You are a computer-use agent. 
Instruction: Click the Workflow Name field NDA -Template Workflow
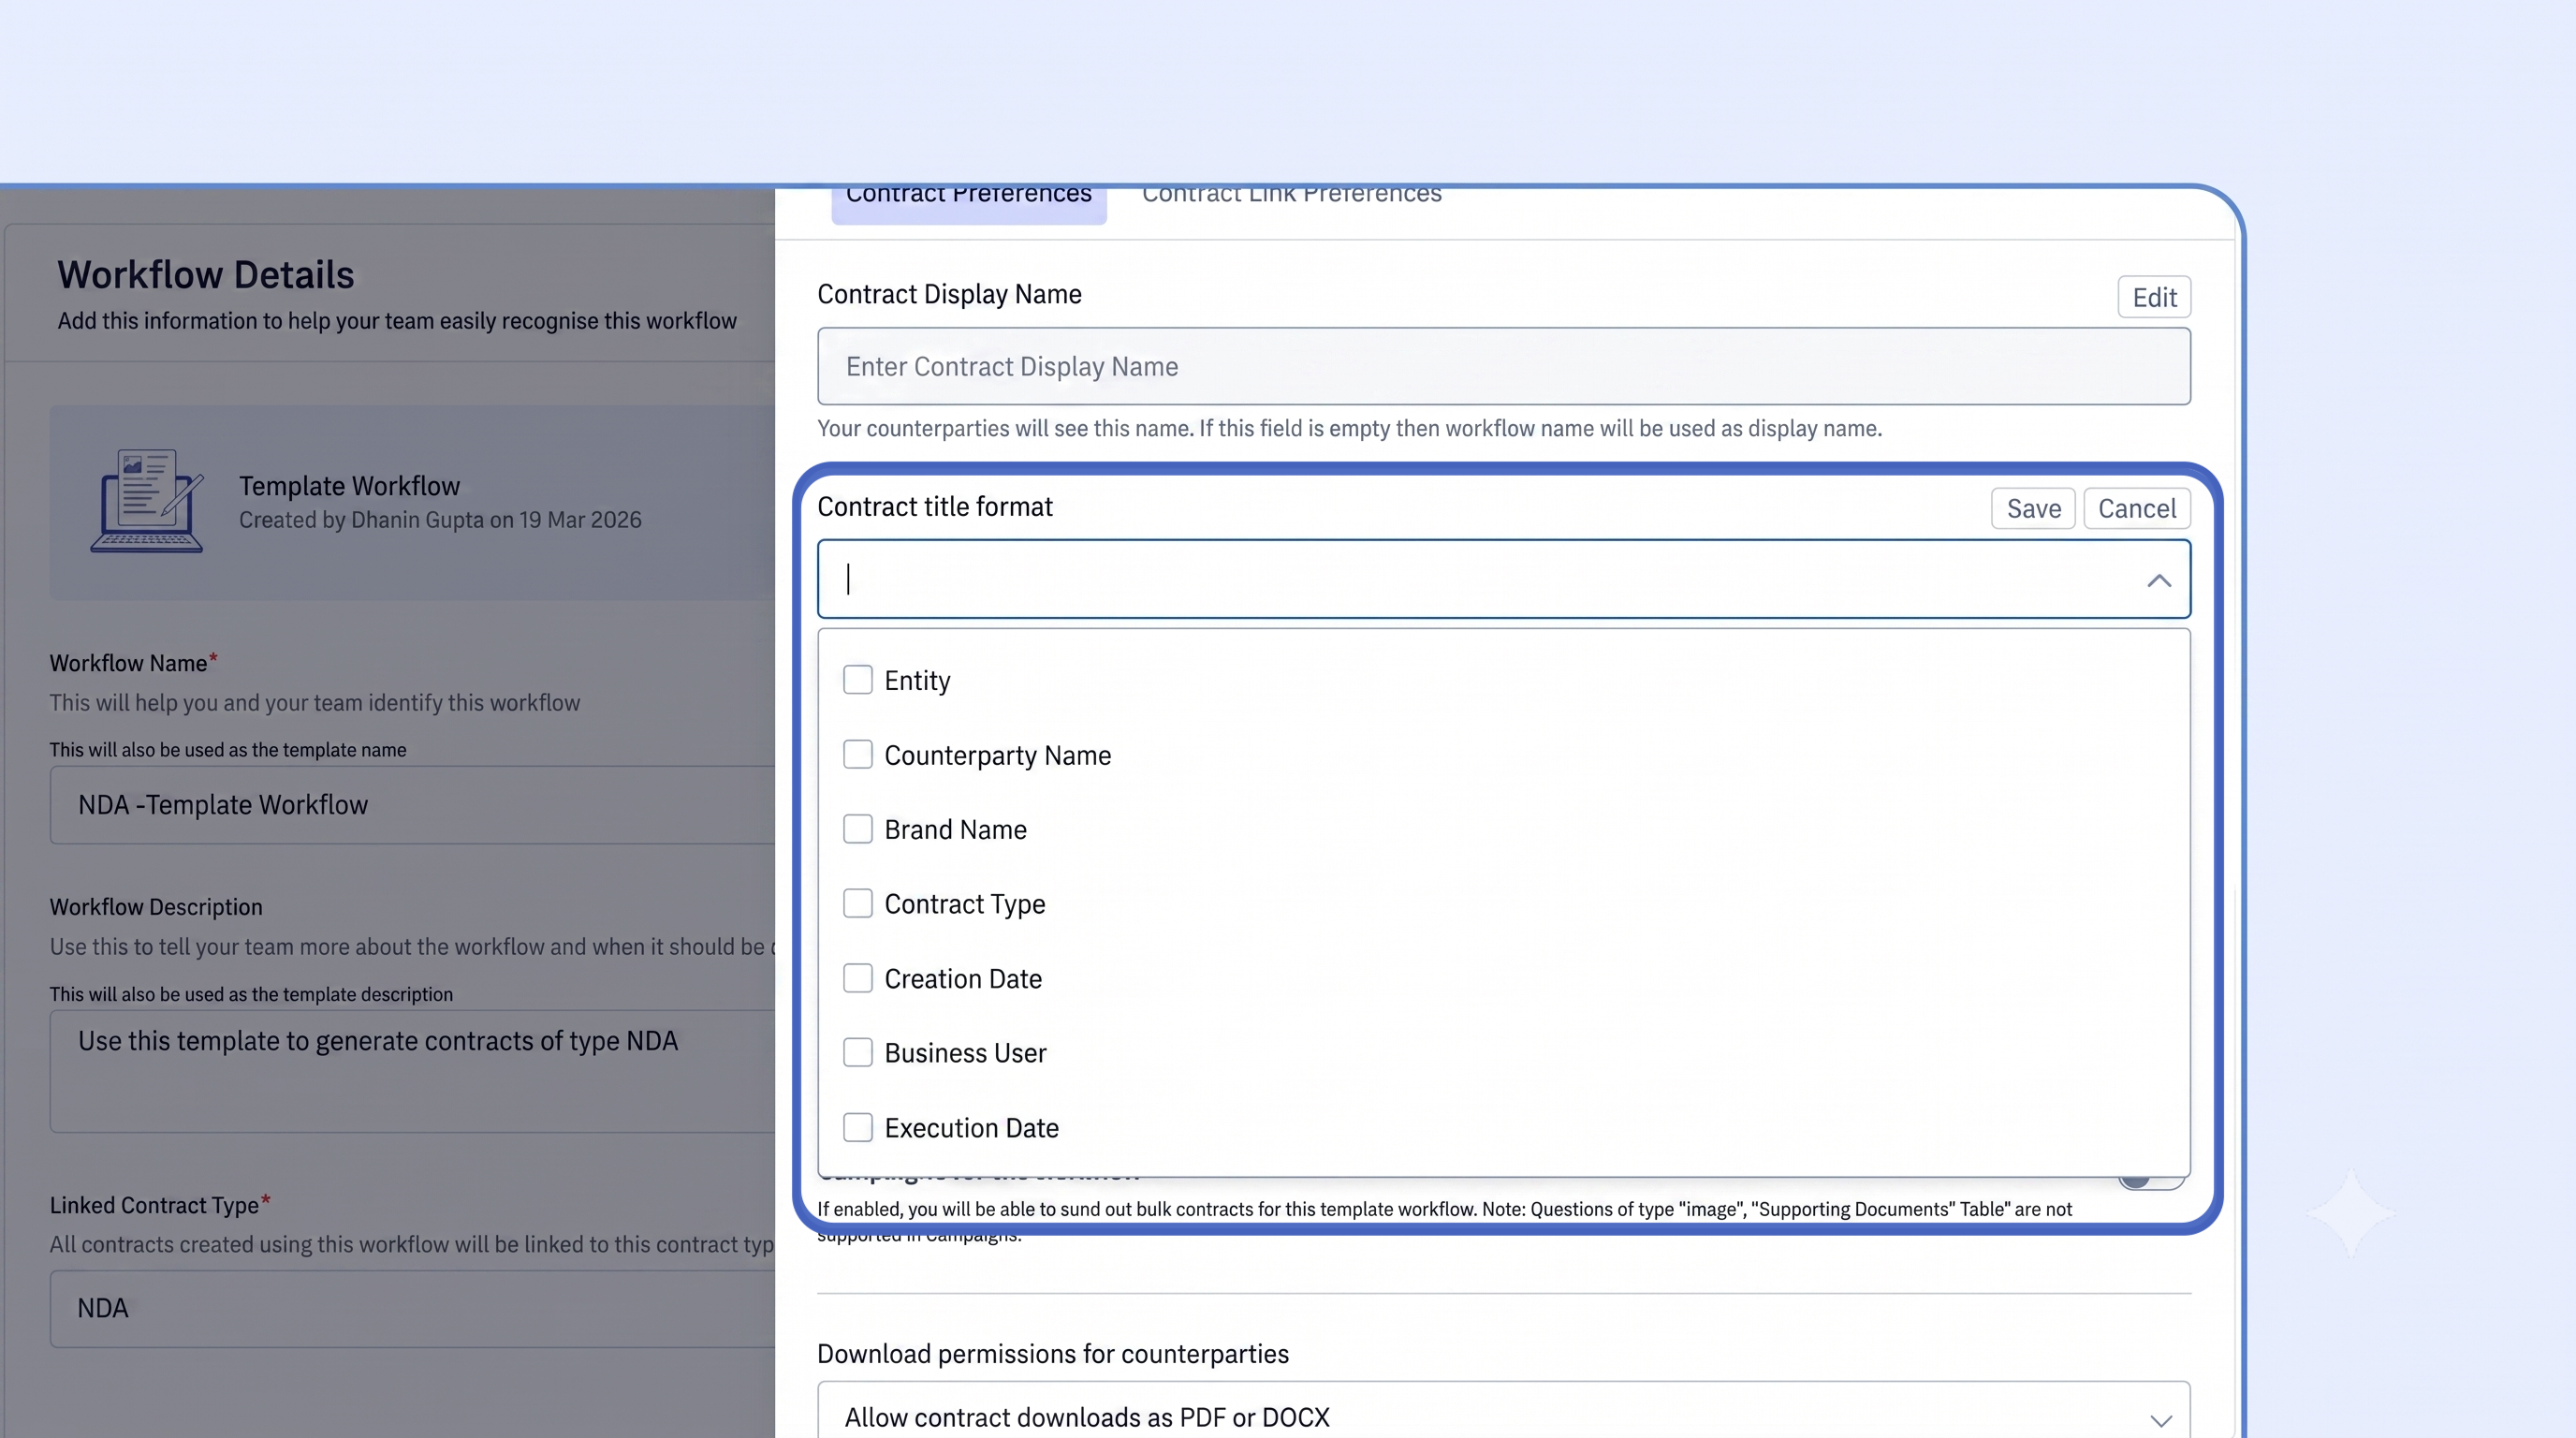[x=413, y=805]
